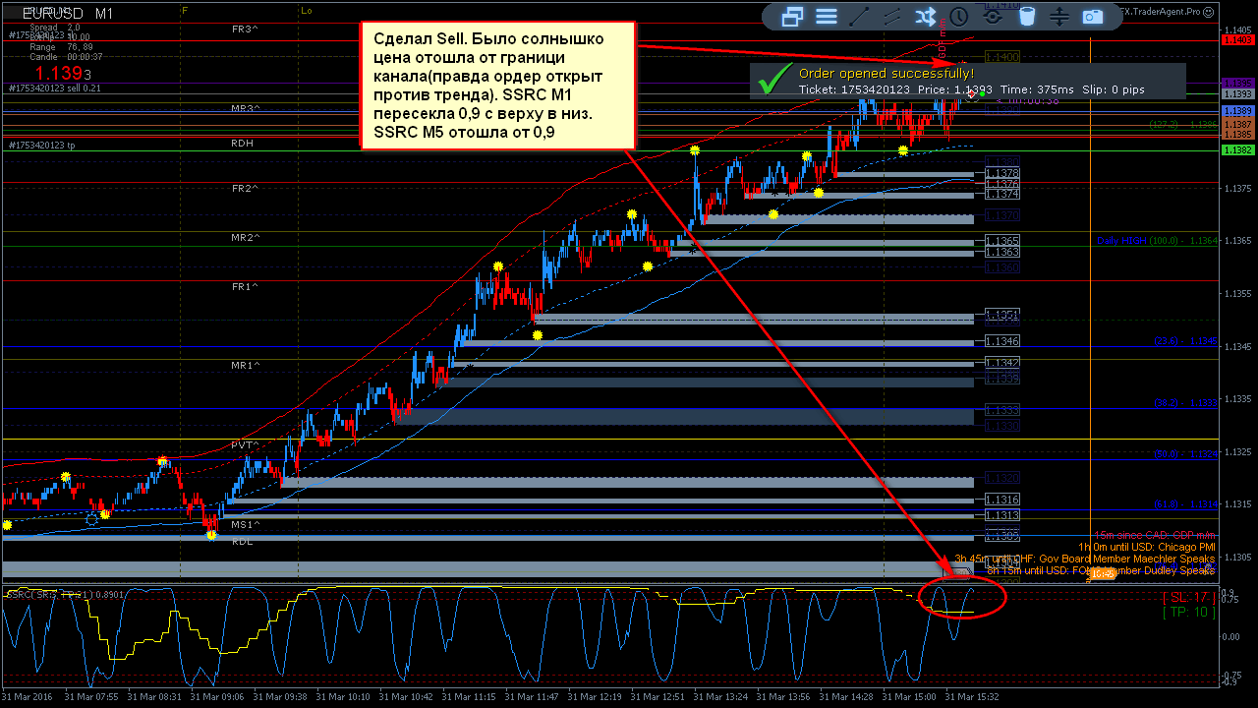
Task: Click the orange time tag on the crosshair
Action: coord(1104,573)
